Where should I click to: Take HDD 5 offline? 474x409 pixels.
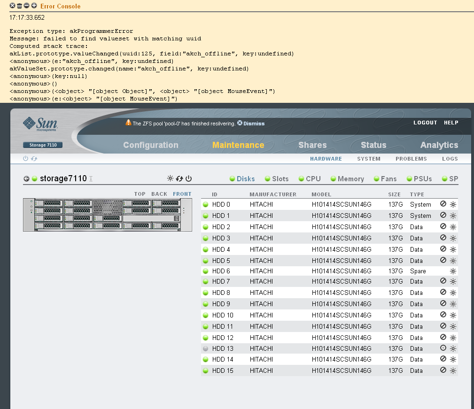click(x=443, y=260)
